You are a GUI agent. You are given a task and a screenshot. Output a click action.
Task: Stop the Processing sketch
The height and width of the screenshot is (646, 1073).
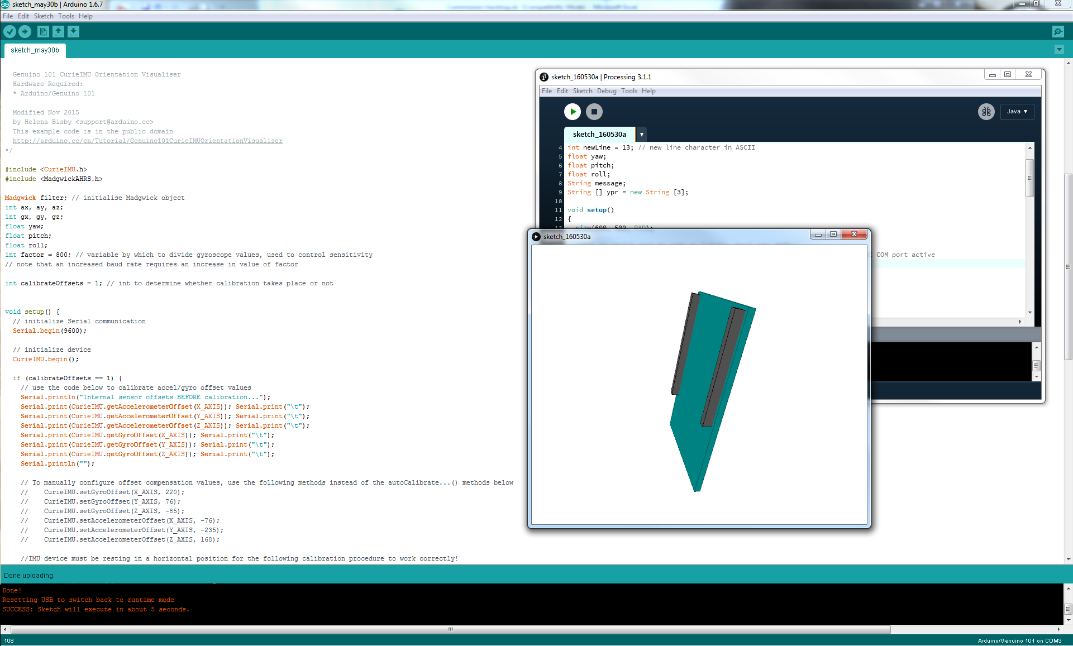pyautogui.click(x=594, y=112)
